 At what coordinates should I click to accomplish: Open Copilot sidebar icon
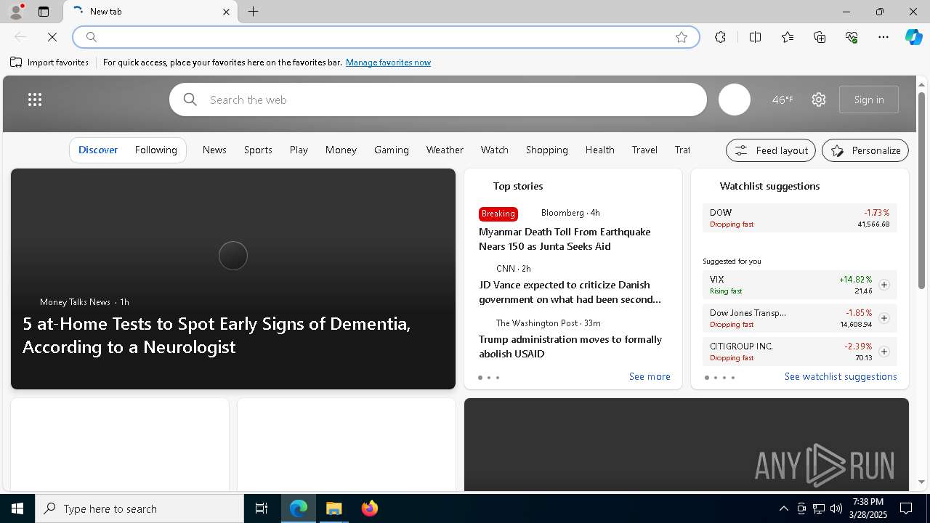(x=913, y=37)
